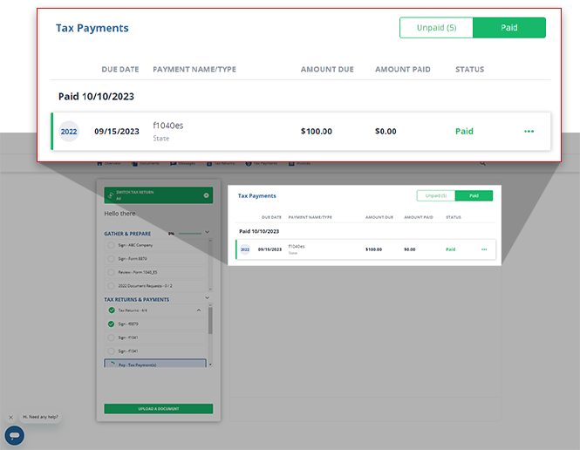The width and height of the screenshot is (580, 450).
Task: Open the Review - Form 1040_ES task
Action: (x=155, y=272)
